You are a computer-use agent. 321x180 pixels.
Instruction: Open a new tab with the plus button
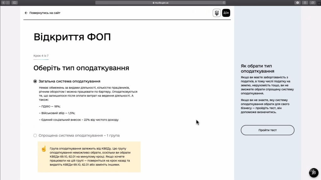(x=319, y=3)
